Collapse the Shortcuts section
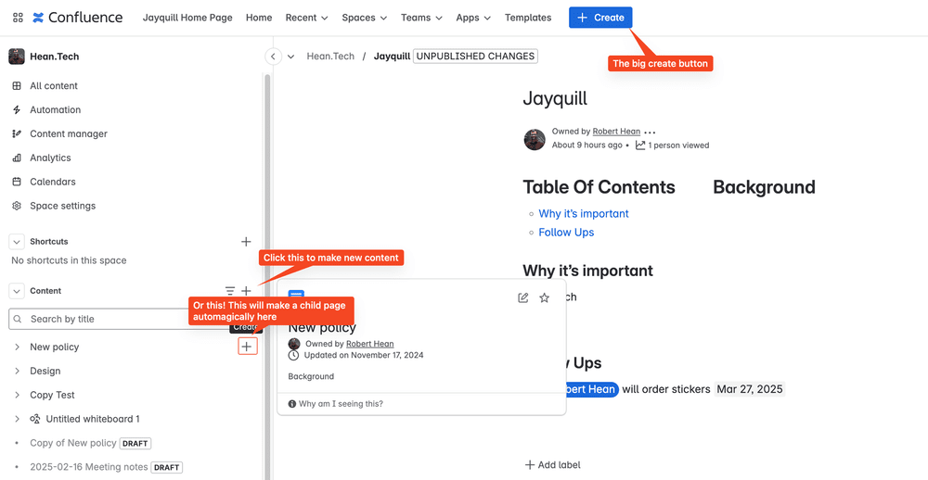This screenshot has width=928, height=480. 17,242
